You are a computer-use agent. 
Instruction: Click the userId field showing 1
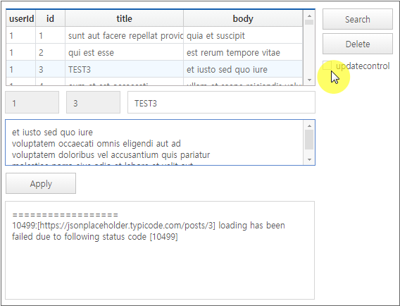pos(32,102)
